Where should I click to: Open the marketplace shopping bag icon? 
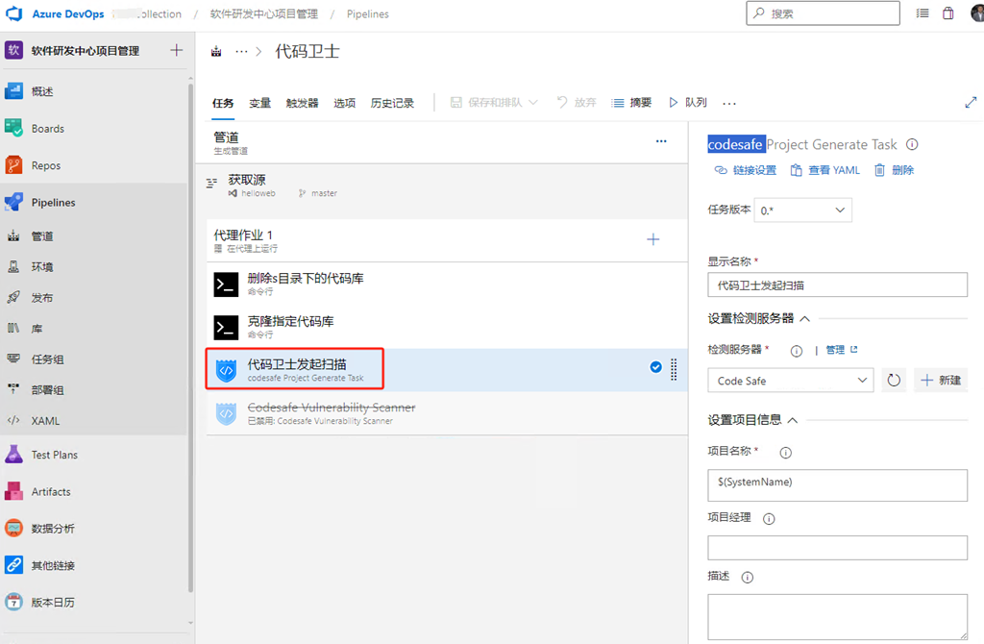[948, 13]
